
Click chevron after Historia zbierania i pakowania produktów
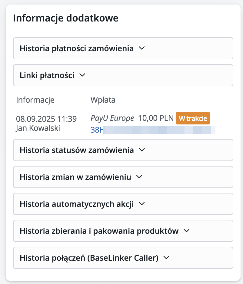tap(186, 231)
